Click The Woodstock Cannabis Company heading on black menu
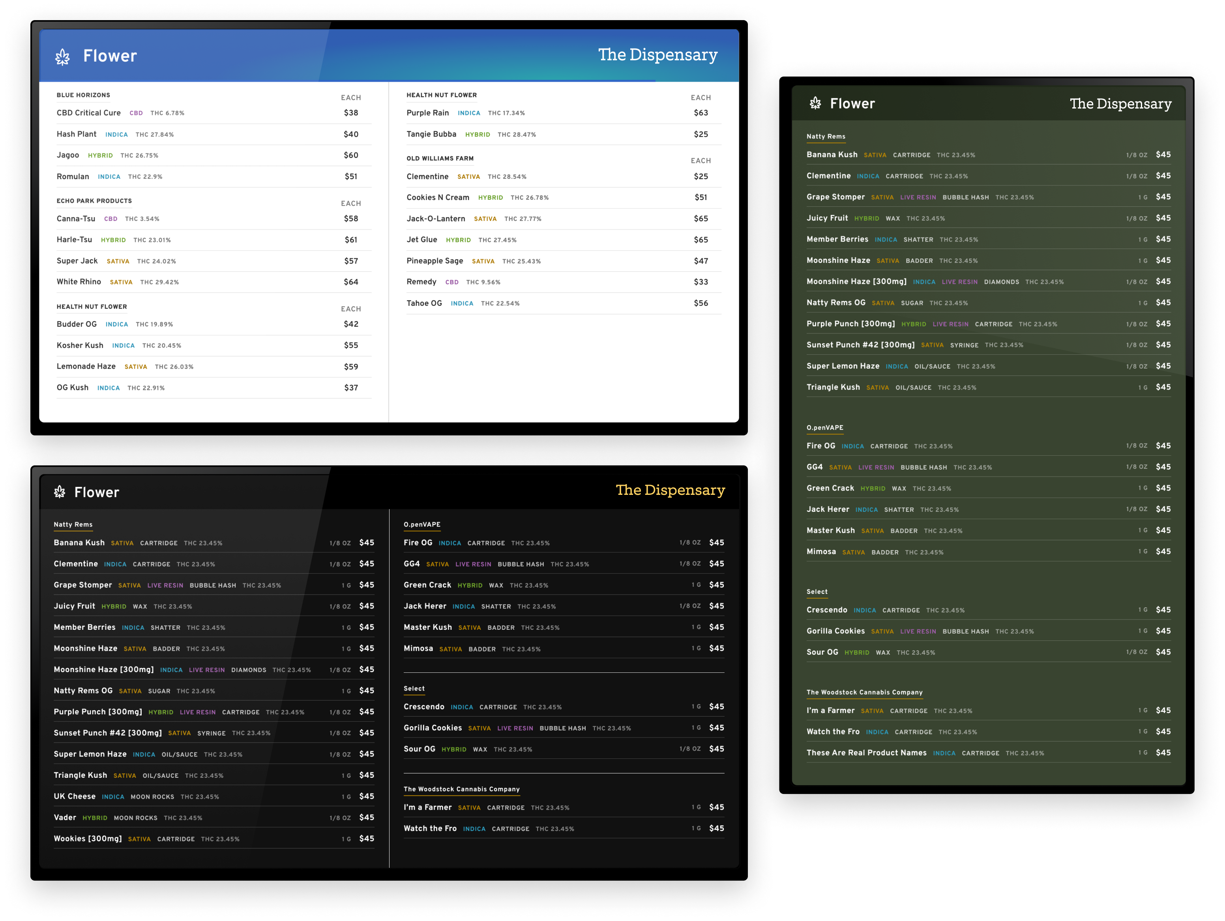This screenshot has width=1225, height=921. pos(461,789)
